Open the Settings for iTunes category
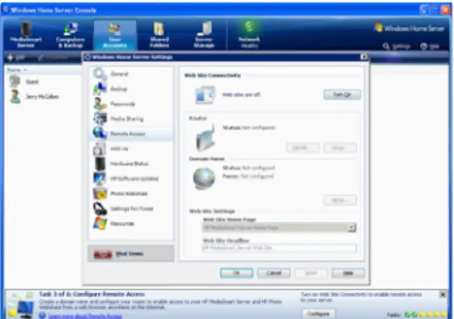 coord(131,209)
